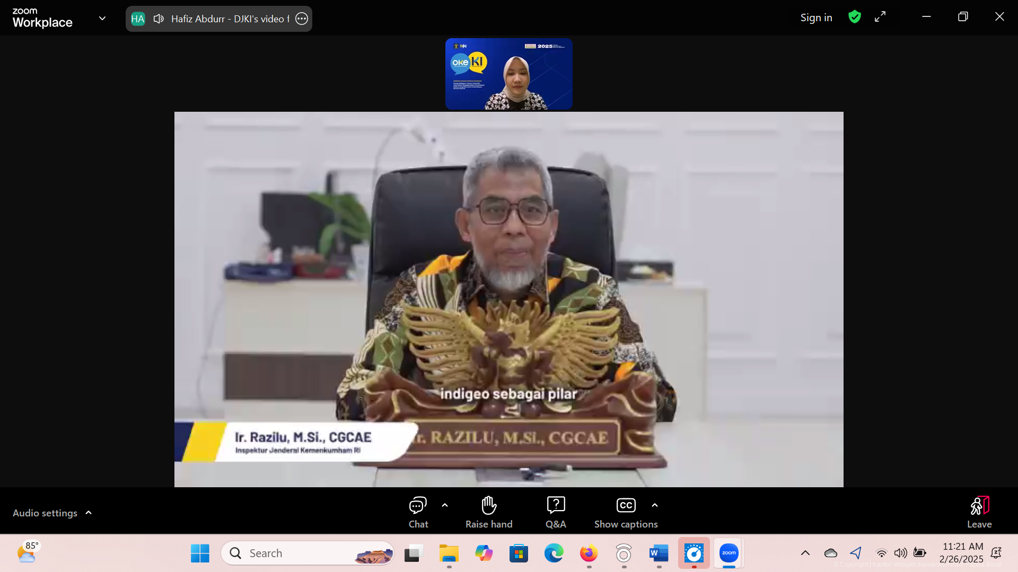1018x572 pixels.
Task: Open more options for Hafiz Abdurr video
Action: click(x=302, y=19)
